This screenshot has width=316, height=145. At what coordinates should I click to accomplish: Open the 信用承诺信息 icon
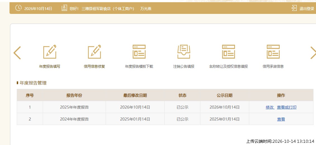[273, 52]
